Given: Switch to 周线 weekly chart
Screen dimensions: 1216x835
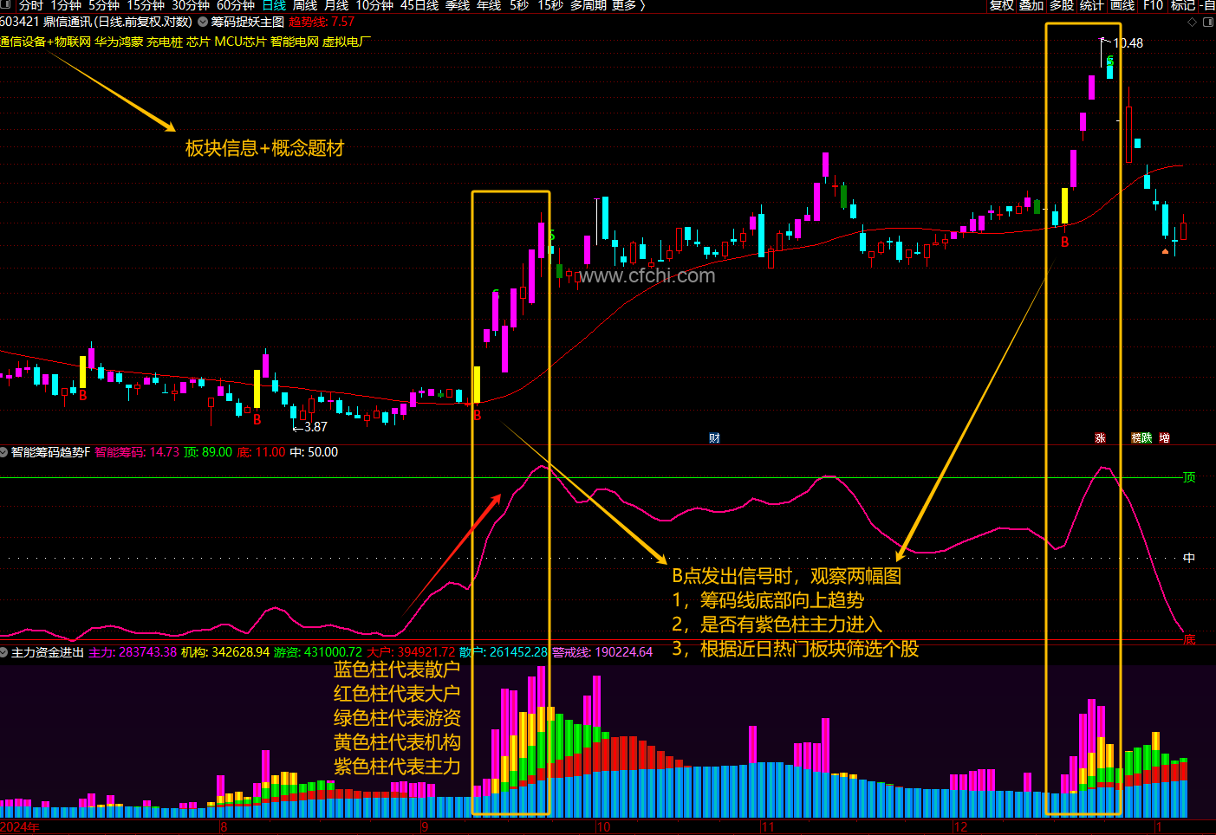Looking at the screenshot, I should tap(305, 5).
